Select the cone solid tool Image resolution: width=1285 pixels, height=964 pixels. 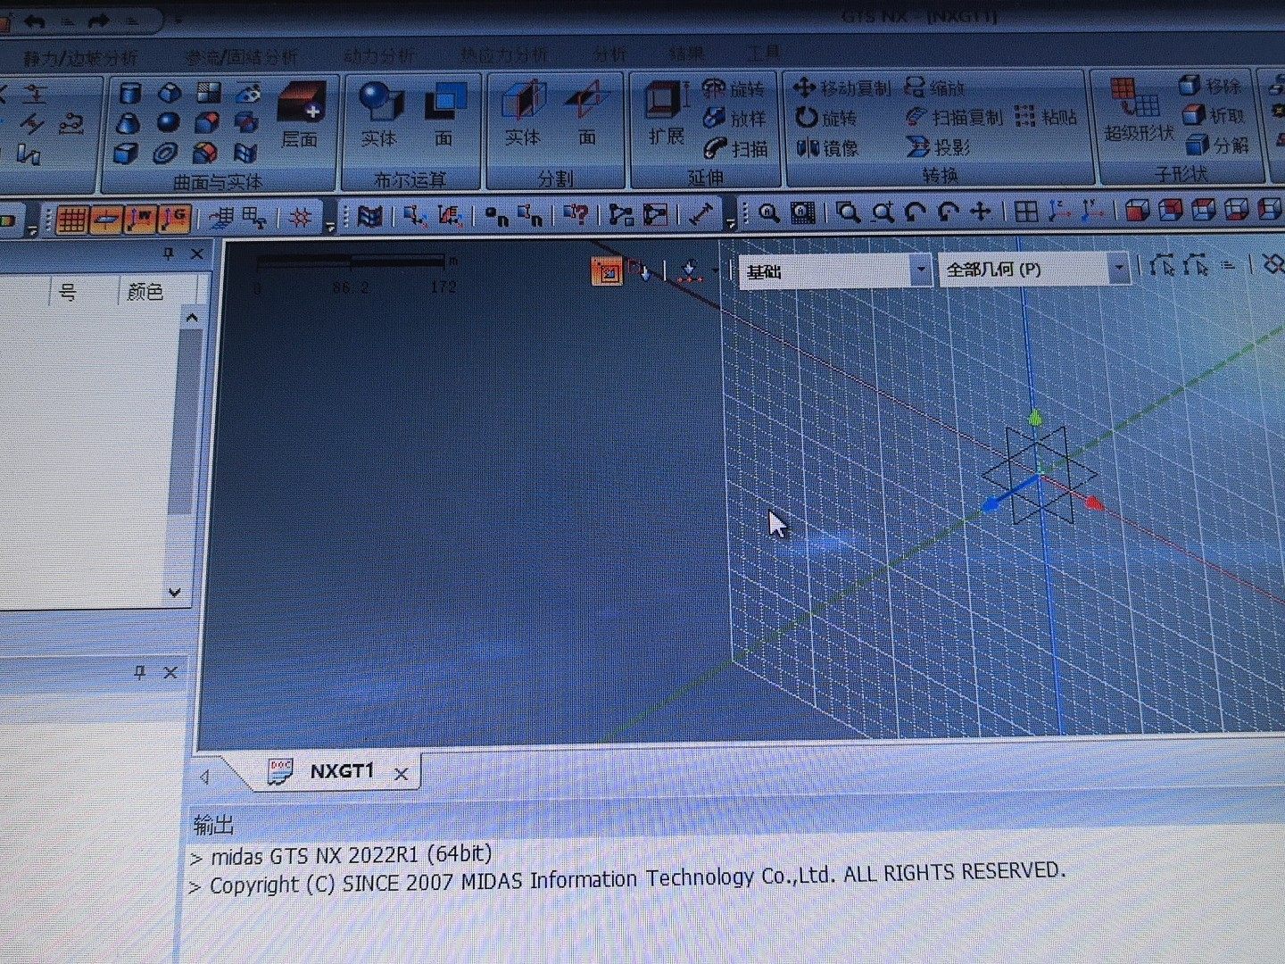click(x=128, y=122)
